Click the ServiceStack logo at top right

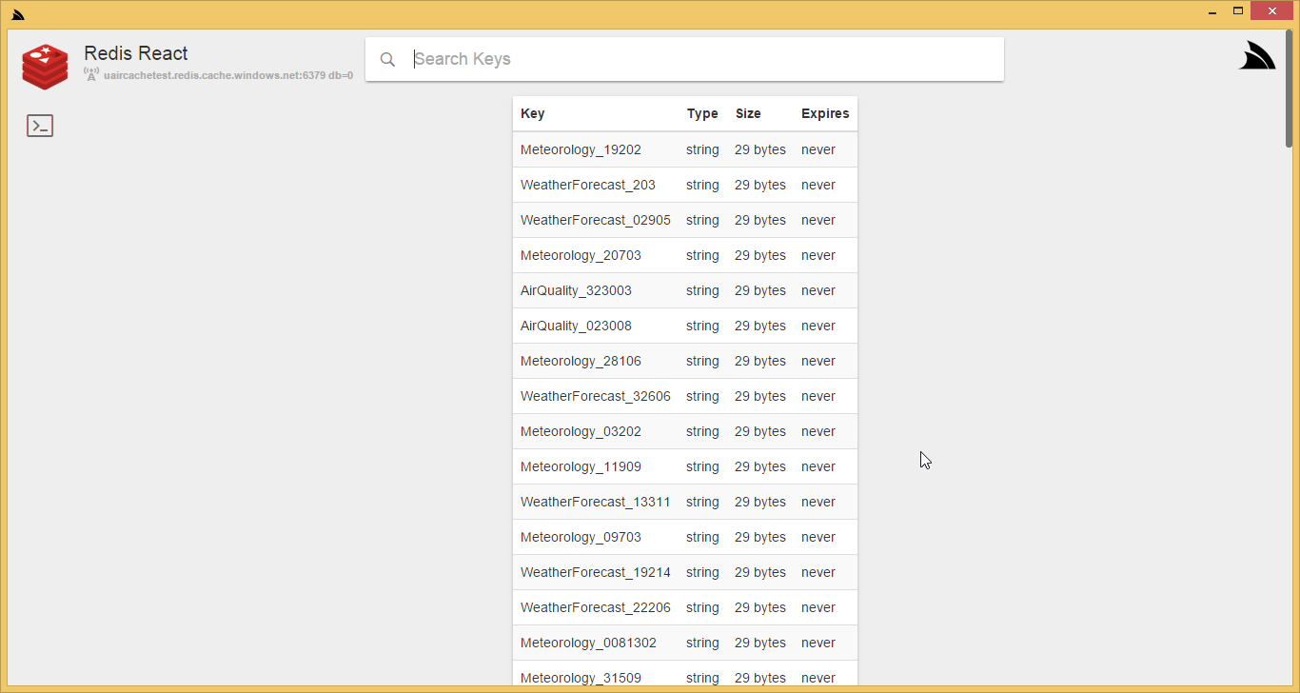(1256, 56)
